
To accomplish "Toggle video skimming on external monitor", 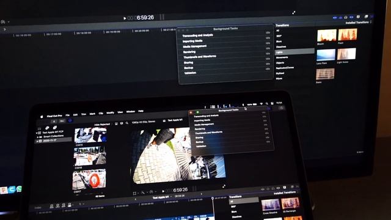I will [x=335, y=18].
